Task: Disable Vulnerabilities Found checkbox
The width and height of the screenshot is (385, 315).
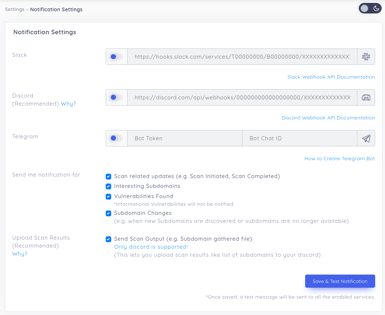Action: [x=108, y=197]
